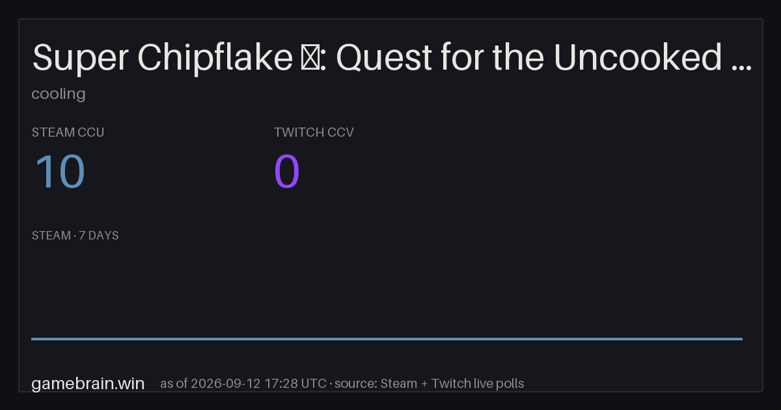Click "live polls" in the footer
The image size is (781, 410).
click(x=497, y=383)
